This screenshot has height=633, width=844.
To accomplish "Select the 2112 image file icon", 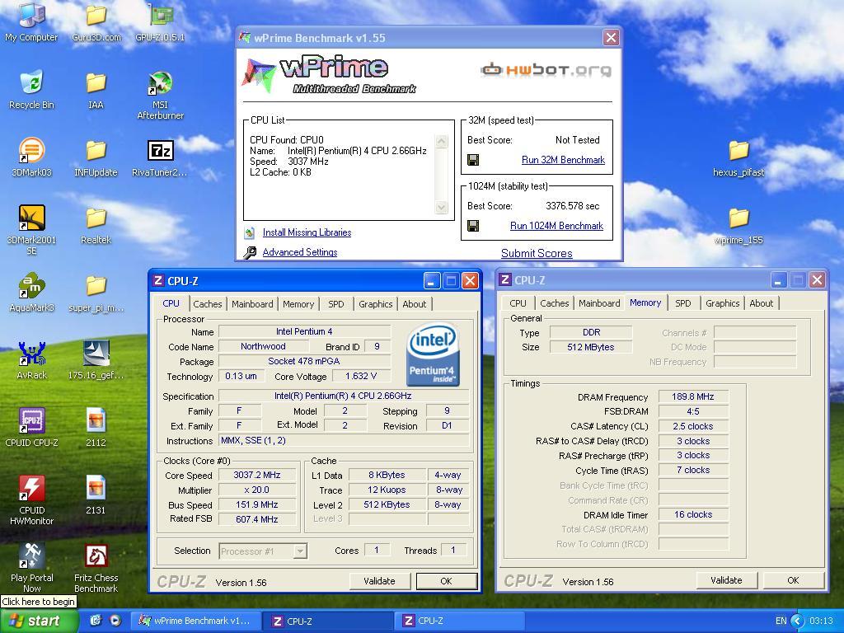I will tap(96, 427).
